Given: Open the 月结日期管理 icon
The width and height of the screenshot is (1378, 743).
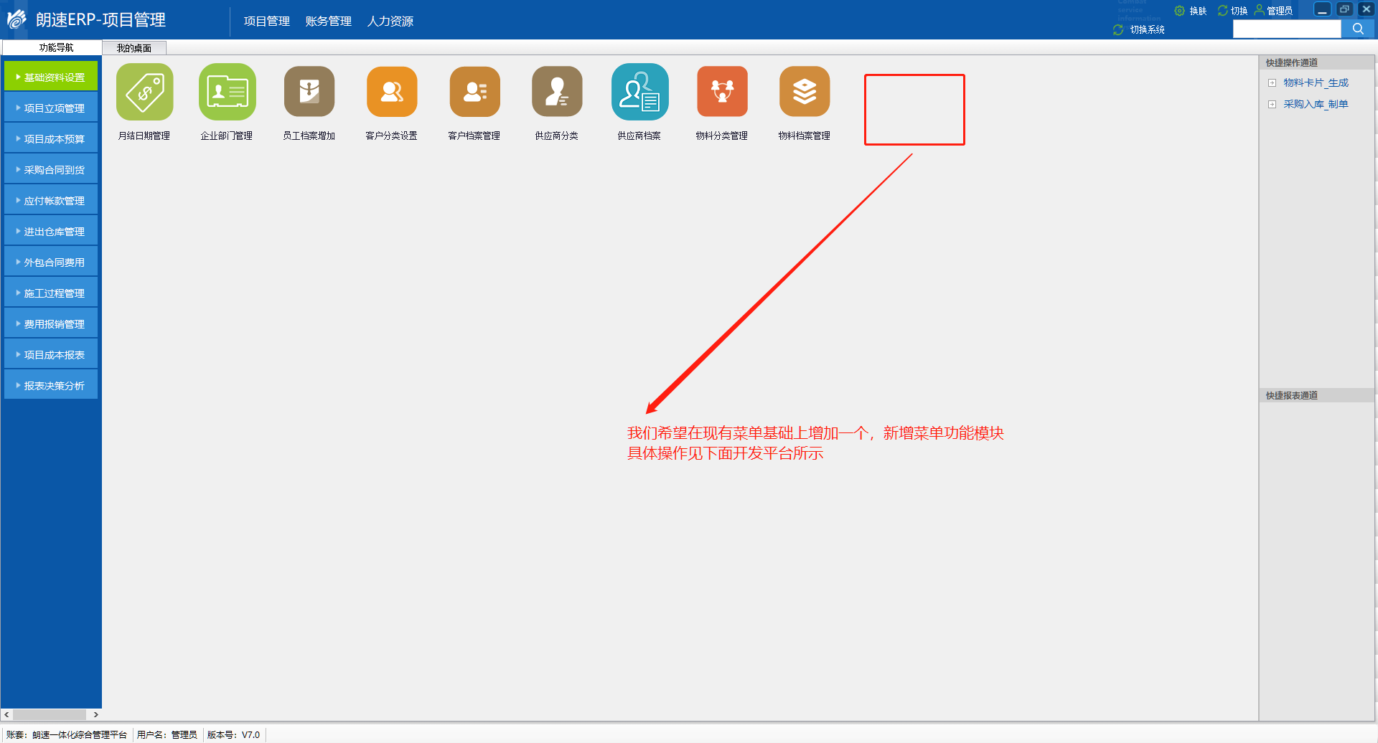Looking at the screenshot, I should click(x=144, y=93).
